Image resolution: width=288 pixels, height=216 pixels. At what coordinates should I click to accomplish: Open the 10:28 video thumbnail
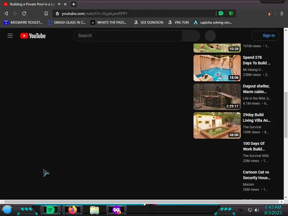[x=217, y=48]
